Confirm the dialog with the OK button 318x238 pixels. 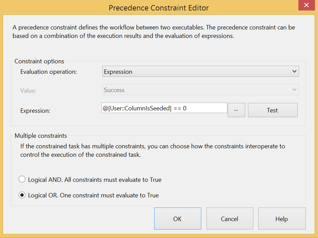click(178, 219)
